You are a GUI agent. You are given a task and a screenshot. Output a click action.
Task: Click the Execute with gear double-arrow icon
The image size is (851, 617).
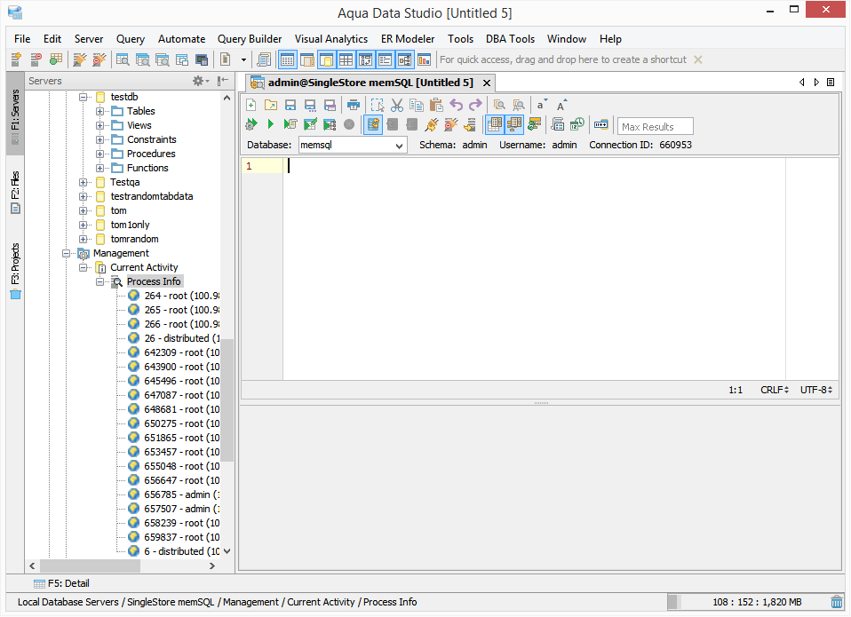251,124
